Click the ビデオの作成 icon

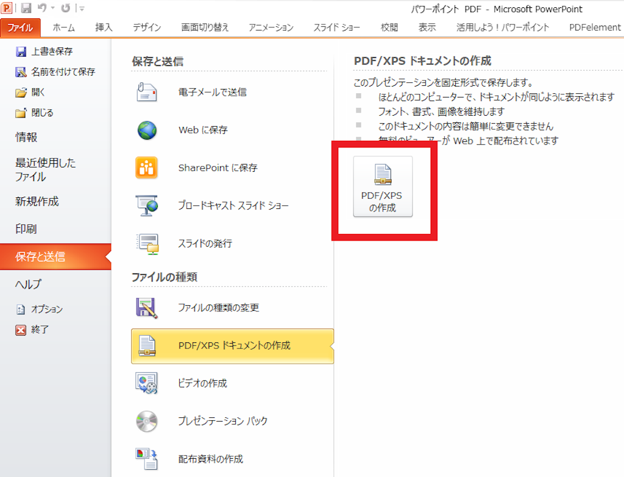(146, 383)
